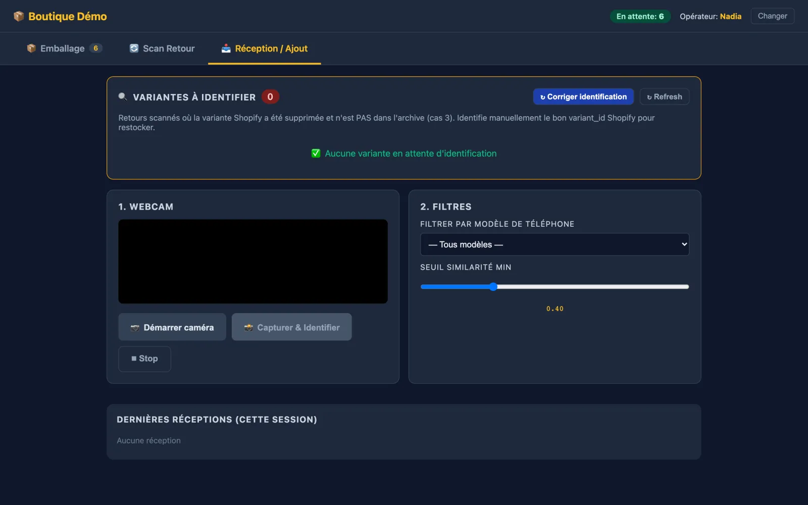Click the Dernières réceptions (cette session) heading
The image size is (808, 505).
click(x=217, y=420)
